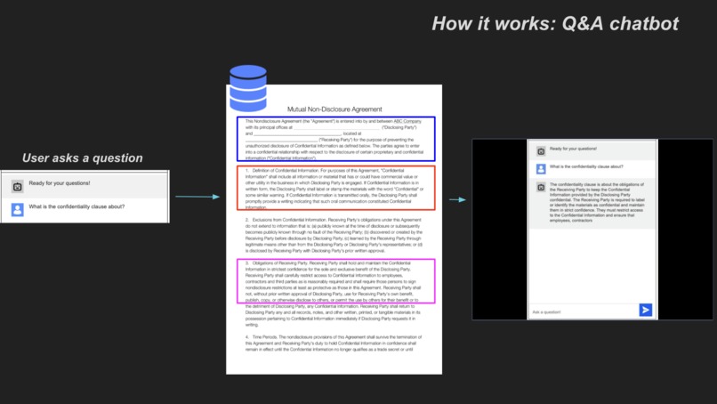Click the 'User asks a question' caption
The image size is (717, 404).
click(x=83, y=158)
